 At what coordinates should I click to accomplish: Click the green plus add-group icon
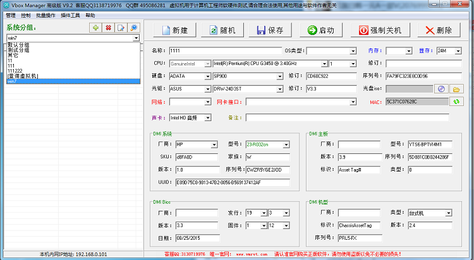[95, 28]
